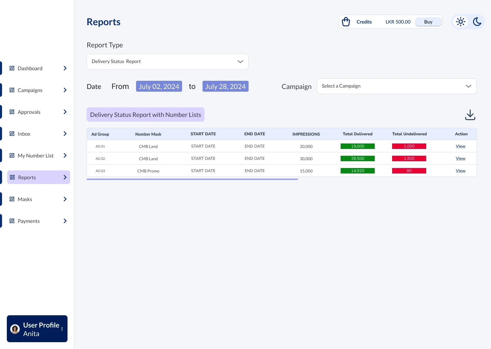The height and width of the screenshot is (349, 491).
Task: Switch to light mode with sun icon
Action: [x=461, y=22]
